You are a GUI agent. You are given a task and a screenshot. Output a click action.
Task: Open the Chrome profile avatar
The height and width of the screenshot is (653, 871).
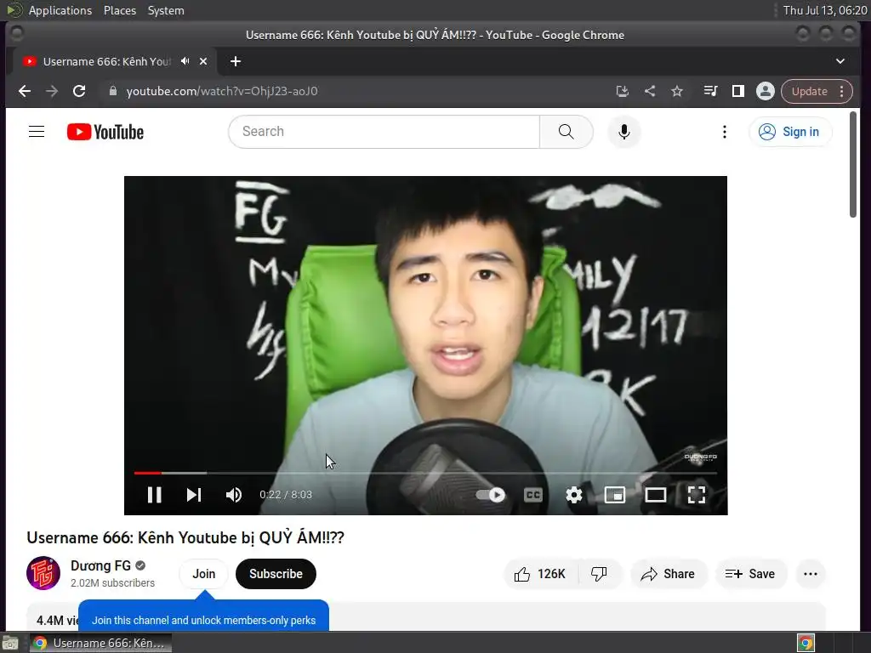(x=765, y=91)
